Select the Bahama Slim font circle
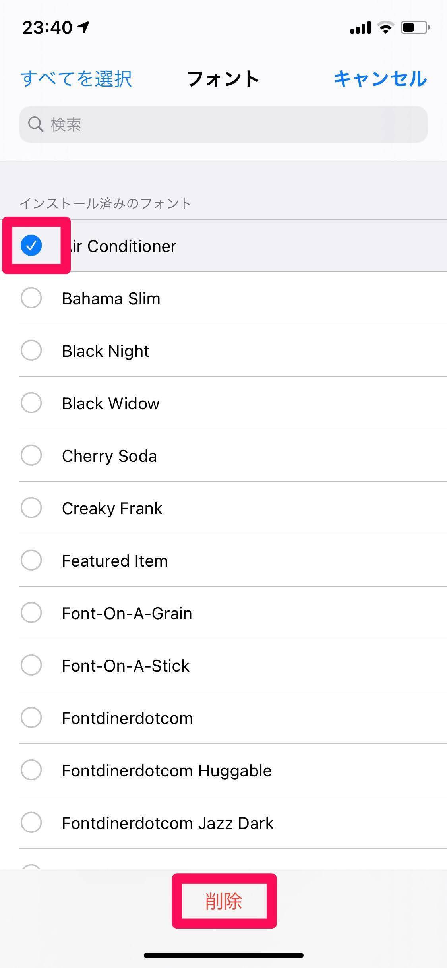Viewport: 447px width, 968px height. click(31, 298)
